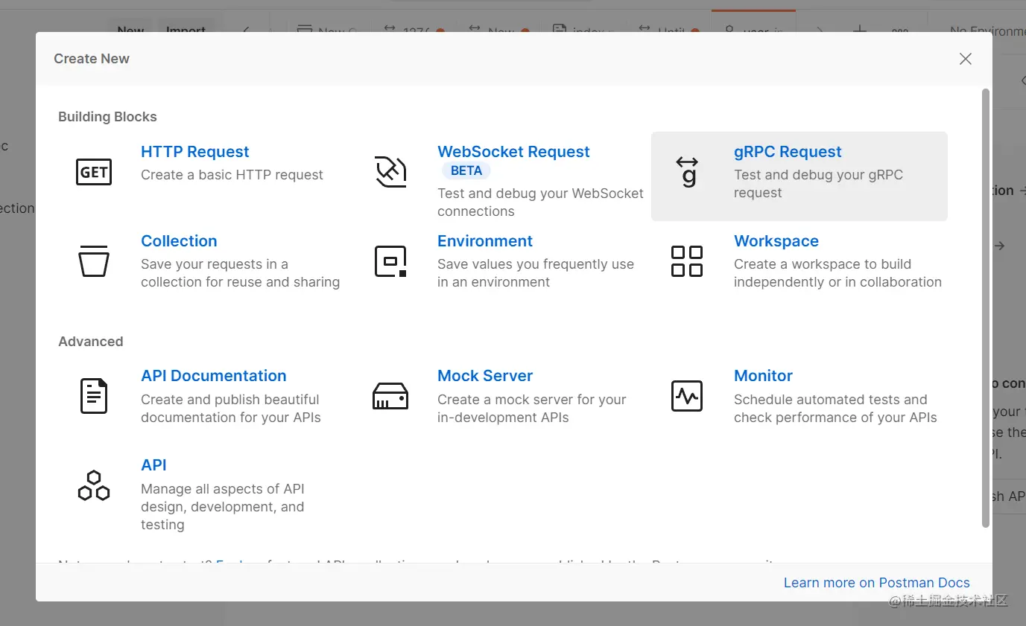Open Learn more on Postman Docs
The image size is (1026, 626).
pyautogui.click(x=877, y=583)
